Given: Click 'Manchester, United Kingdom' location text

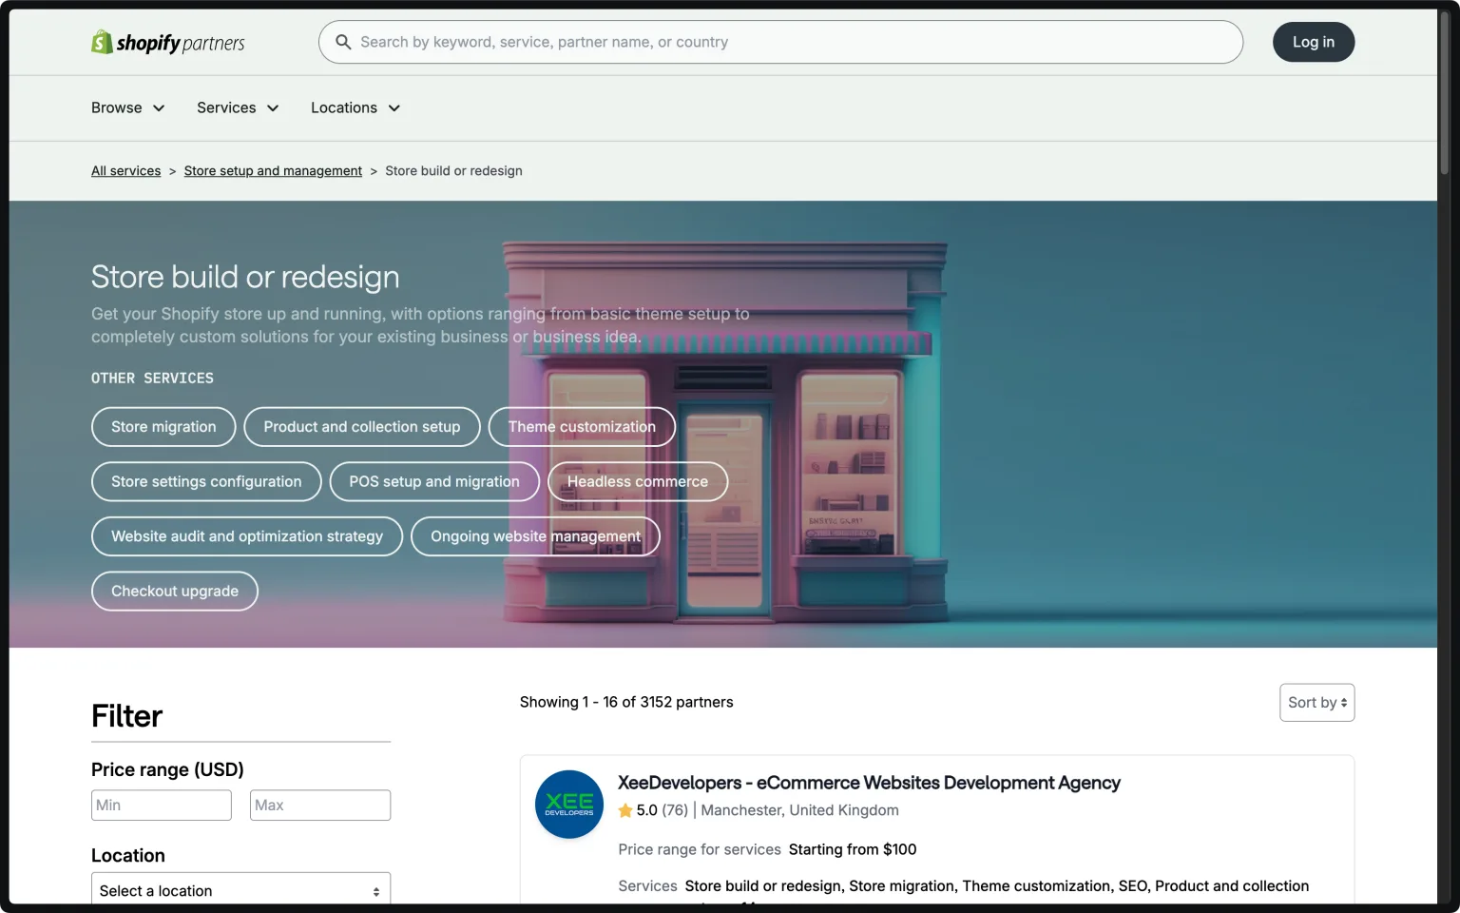Looking at the screenshot, I should [799, 810].
